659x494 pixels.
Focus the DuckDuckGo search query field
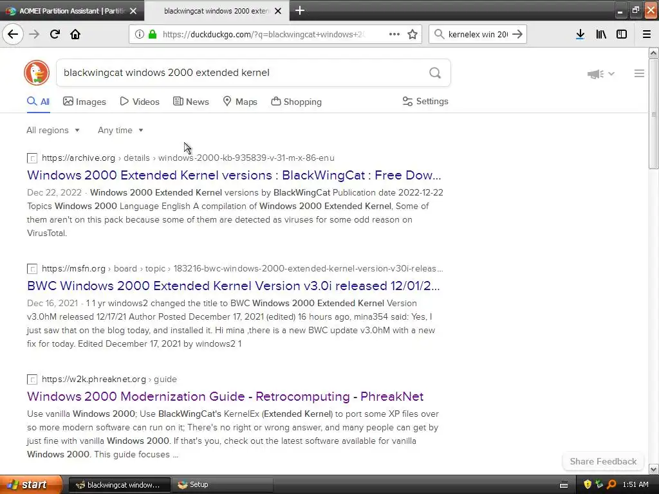(x=244, y=73)
